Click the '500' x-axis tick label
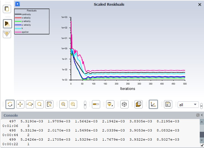 (x=185, y=84)
